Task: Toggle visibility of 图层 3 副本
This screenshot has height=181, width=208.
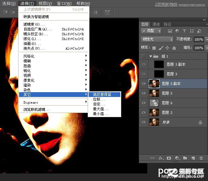Action: (144, 64)
